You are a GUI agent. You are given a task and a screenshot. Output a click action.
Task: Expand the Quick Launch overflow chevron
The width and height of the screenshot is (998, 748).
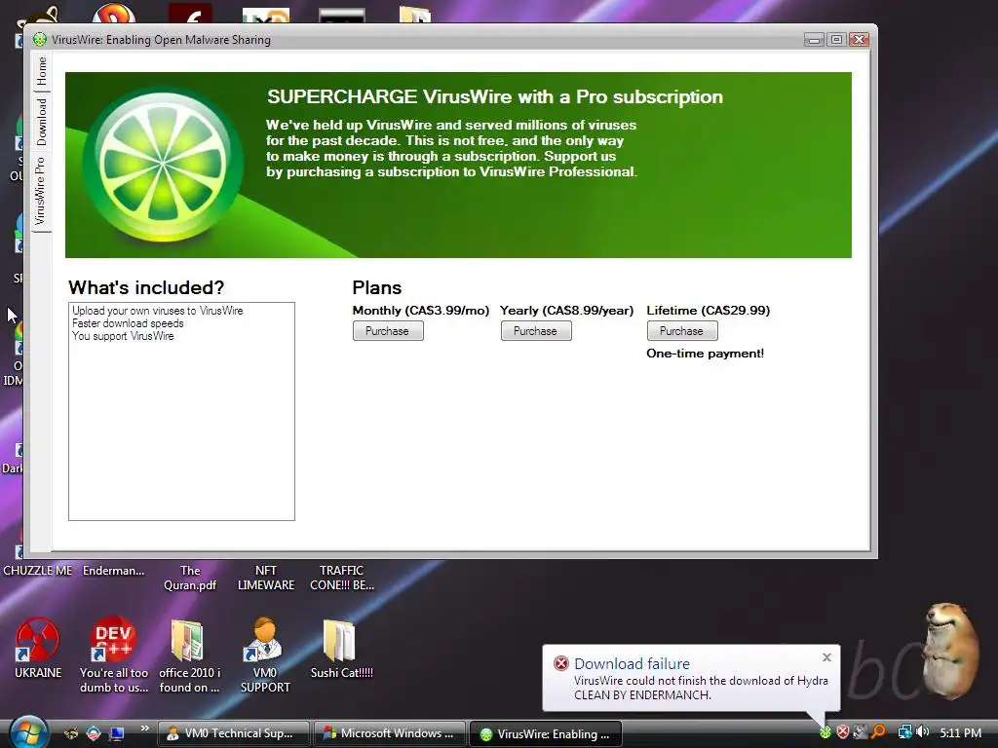coord(144,729)
